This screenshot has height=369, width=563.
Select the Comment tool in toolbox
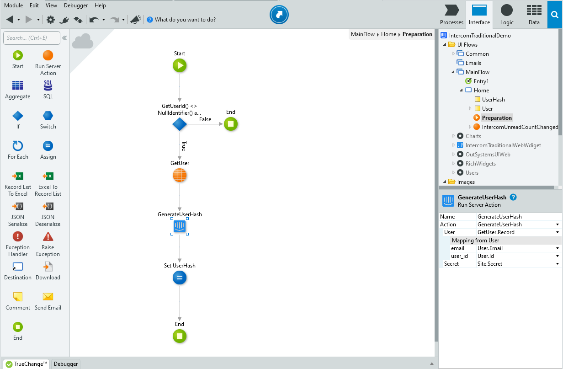(18, 301)
